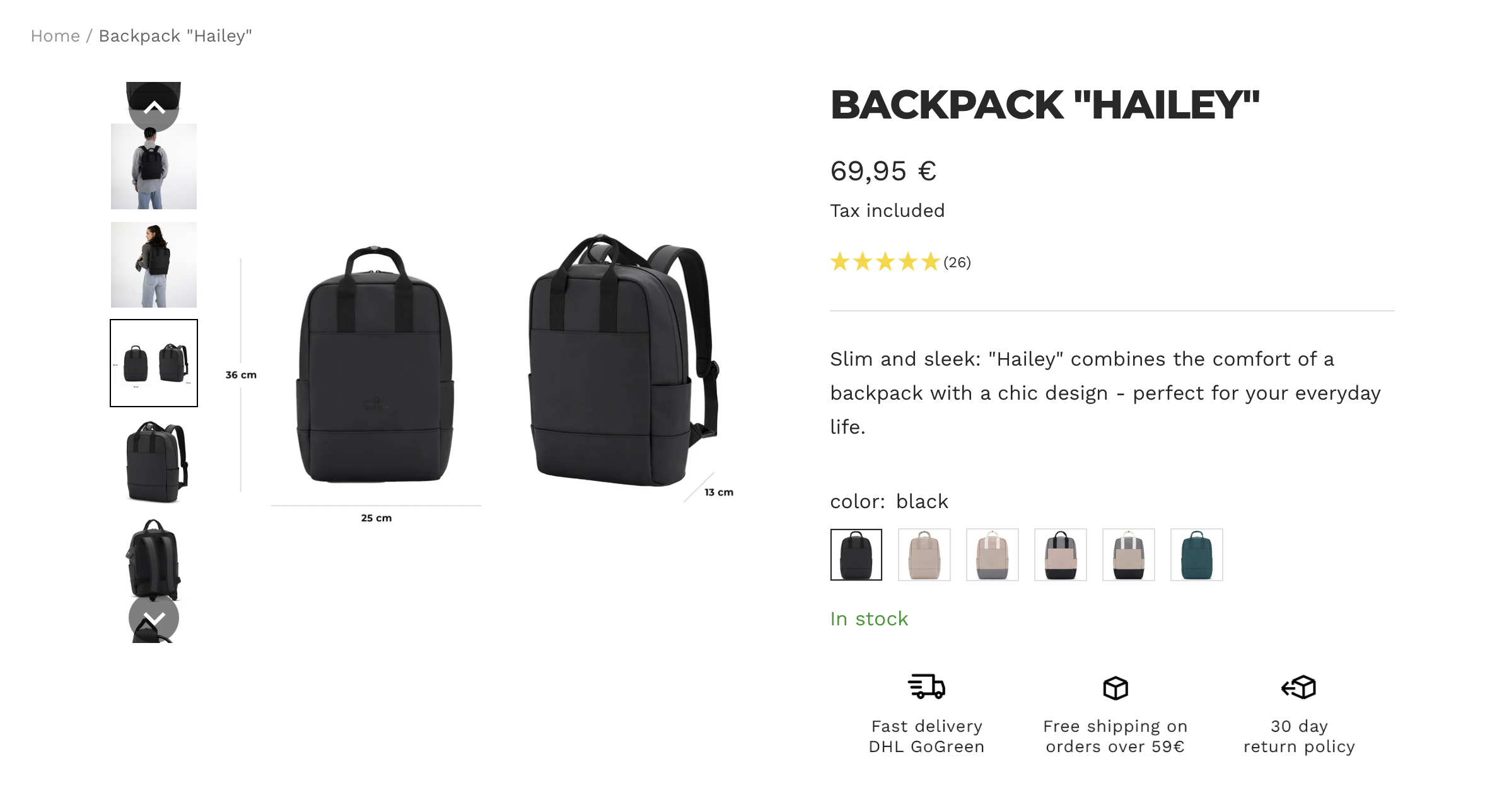Image resolution: width=1497 pixels, height=788 pixels.
Task: Pick the beige and grey backpack color
Action: (992, 555)
